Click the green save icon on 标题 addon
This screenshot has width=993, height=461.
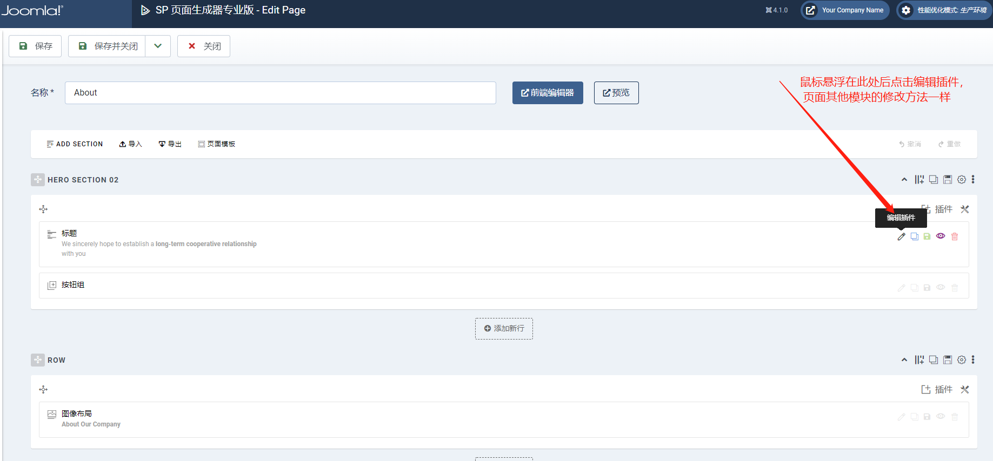tap(927, 236)
